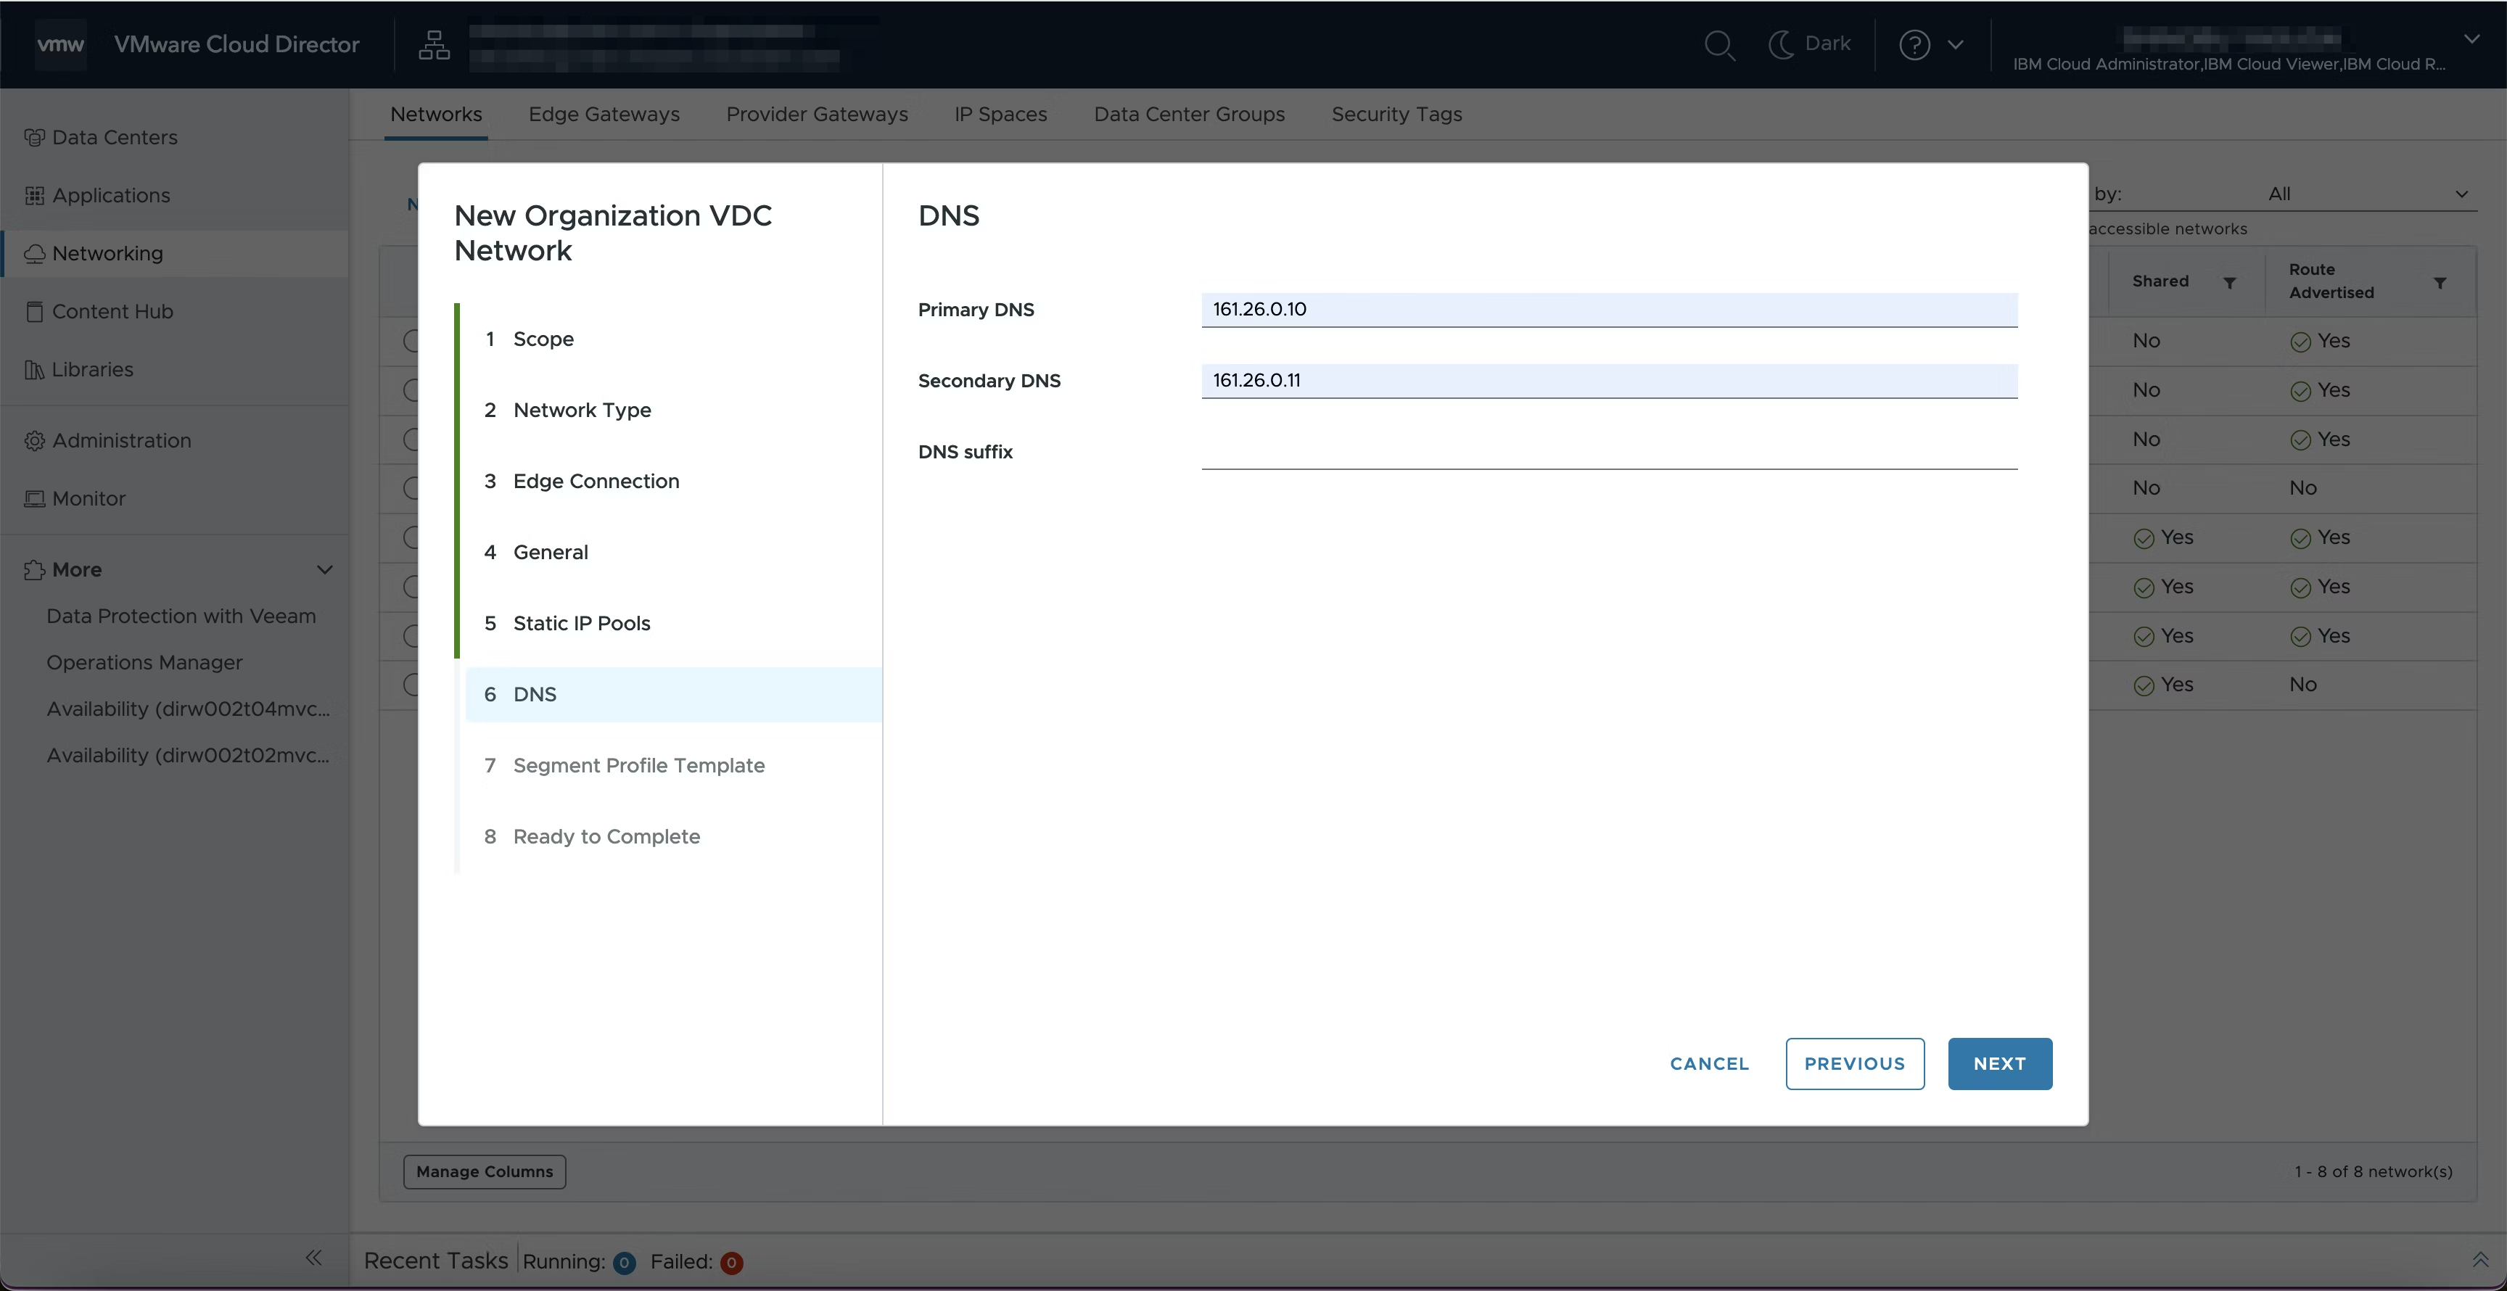Filter the Shared column
The width and height of the screenshot is (2507, 1291).
2230,282
